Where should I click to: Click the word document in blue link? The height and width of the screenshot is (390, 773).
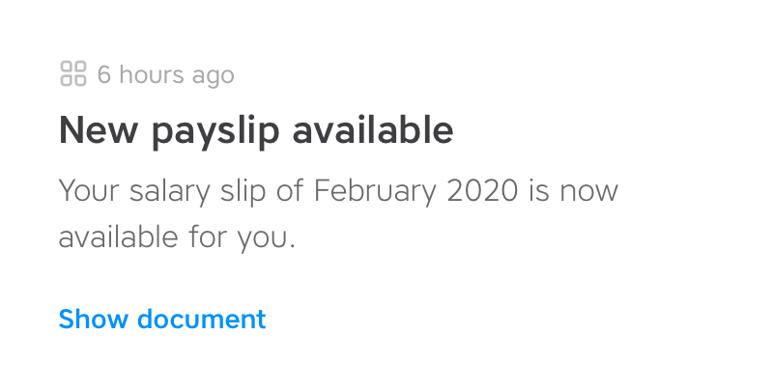(202, 319)
